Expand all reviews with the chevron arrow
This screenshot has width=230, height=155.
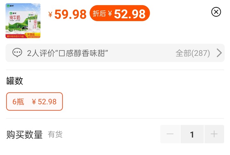[219, 53]
